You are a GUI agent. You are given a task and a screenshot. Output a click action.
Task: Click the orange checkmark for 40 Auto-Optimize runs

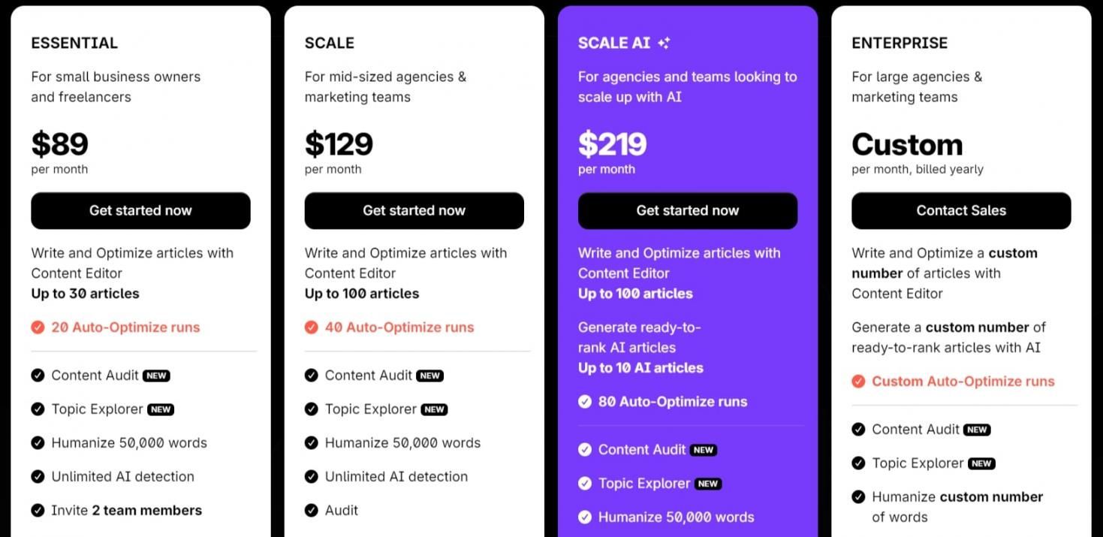312,327
